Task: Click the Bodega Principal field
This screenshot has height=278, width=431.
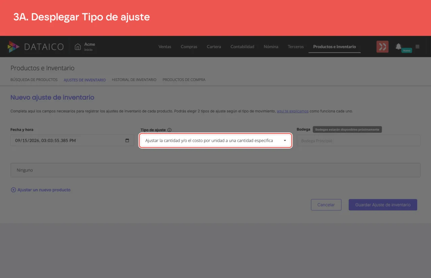Action: pyautogui.click(x=358, y=141)
